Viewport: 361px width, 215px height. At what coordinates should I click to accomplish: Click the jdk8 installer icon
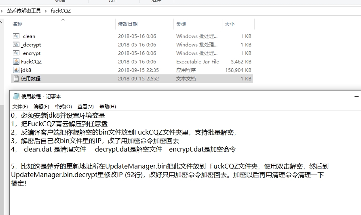(16, 70)
